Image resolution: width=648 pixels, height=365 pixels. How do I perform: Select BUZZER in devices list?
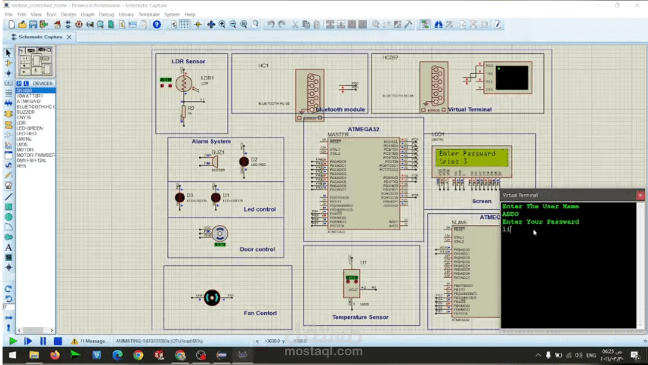click(x=26, y=112)
